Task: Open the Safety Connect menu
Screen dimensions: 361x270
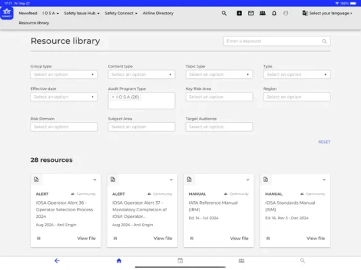Action: point(121,13)
